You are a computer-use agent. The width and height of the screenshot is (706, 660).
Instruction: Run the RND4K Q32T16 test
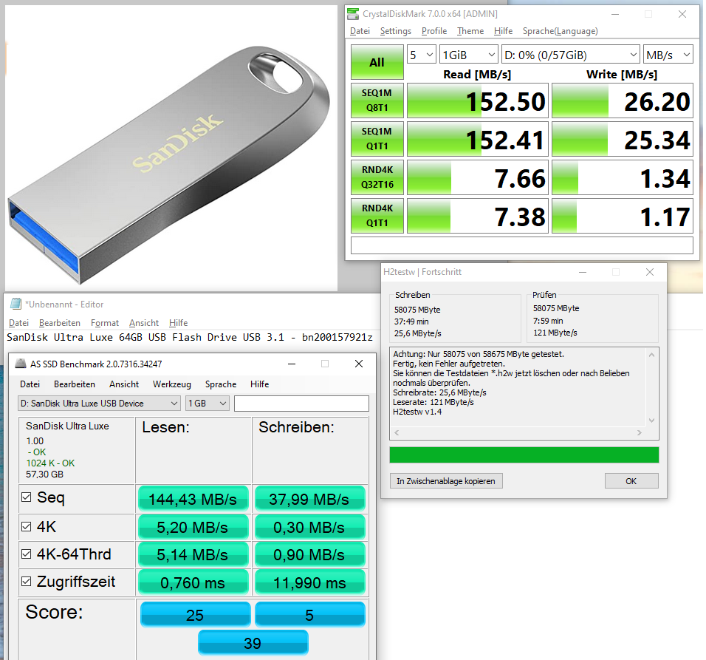[377, 177]
